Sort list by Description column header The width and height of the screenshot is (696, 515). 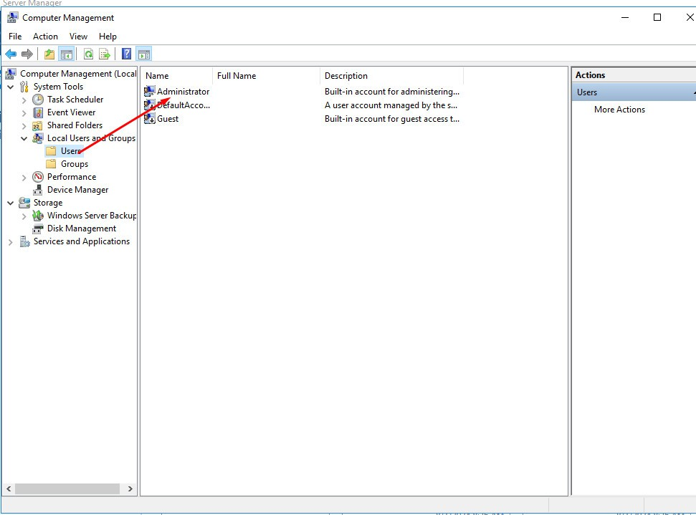click(346, 76)
